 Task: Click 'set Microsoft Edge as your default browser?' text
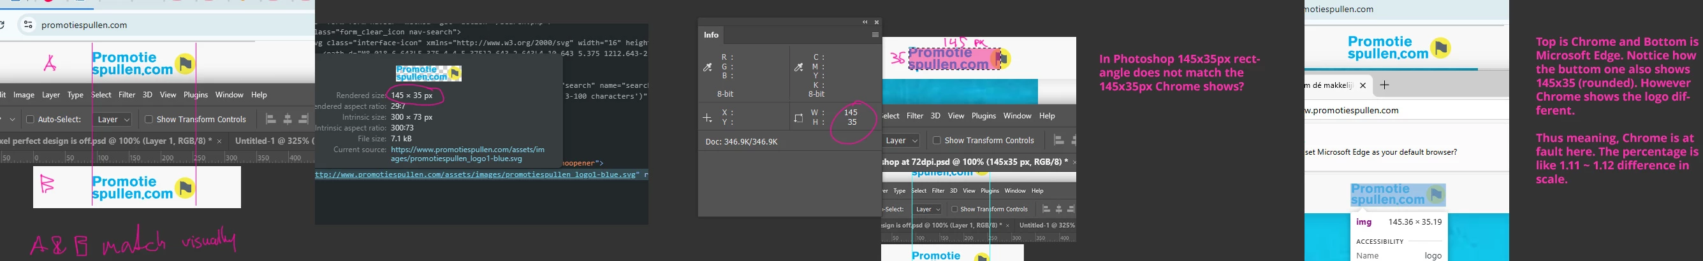(1380, 153)
